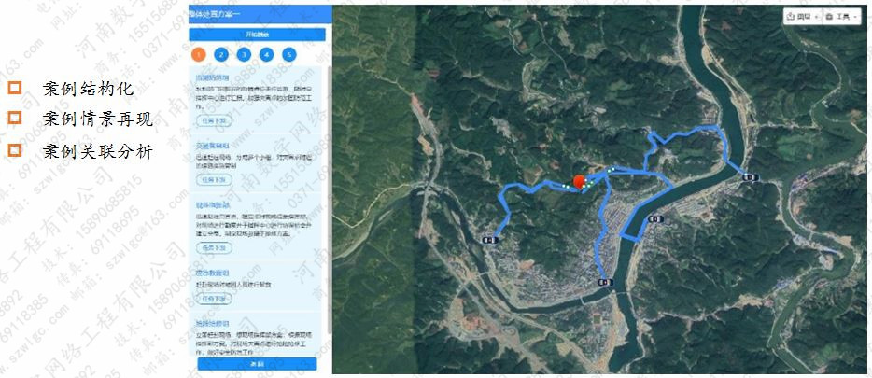Go to step 5 circle
The image size is (872, 378).
point(289,54)
